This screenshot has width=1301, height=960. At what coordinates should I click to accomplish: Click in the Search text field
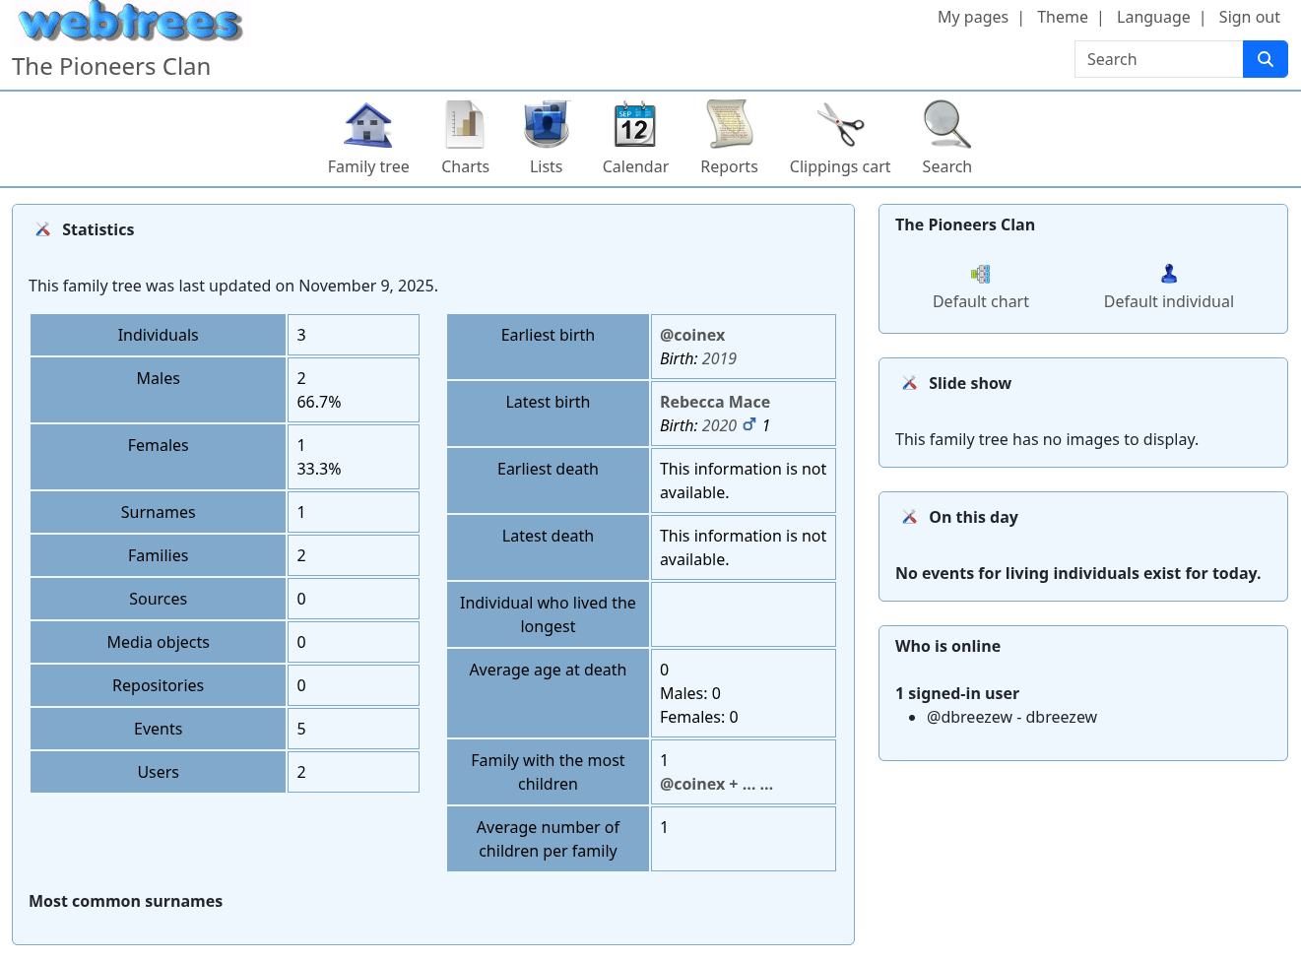[x=1158, y=59]
